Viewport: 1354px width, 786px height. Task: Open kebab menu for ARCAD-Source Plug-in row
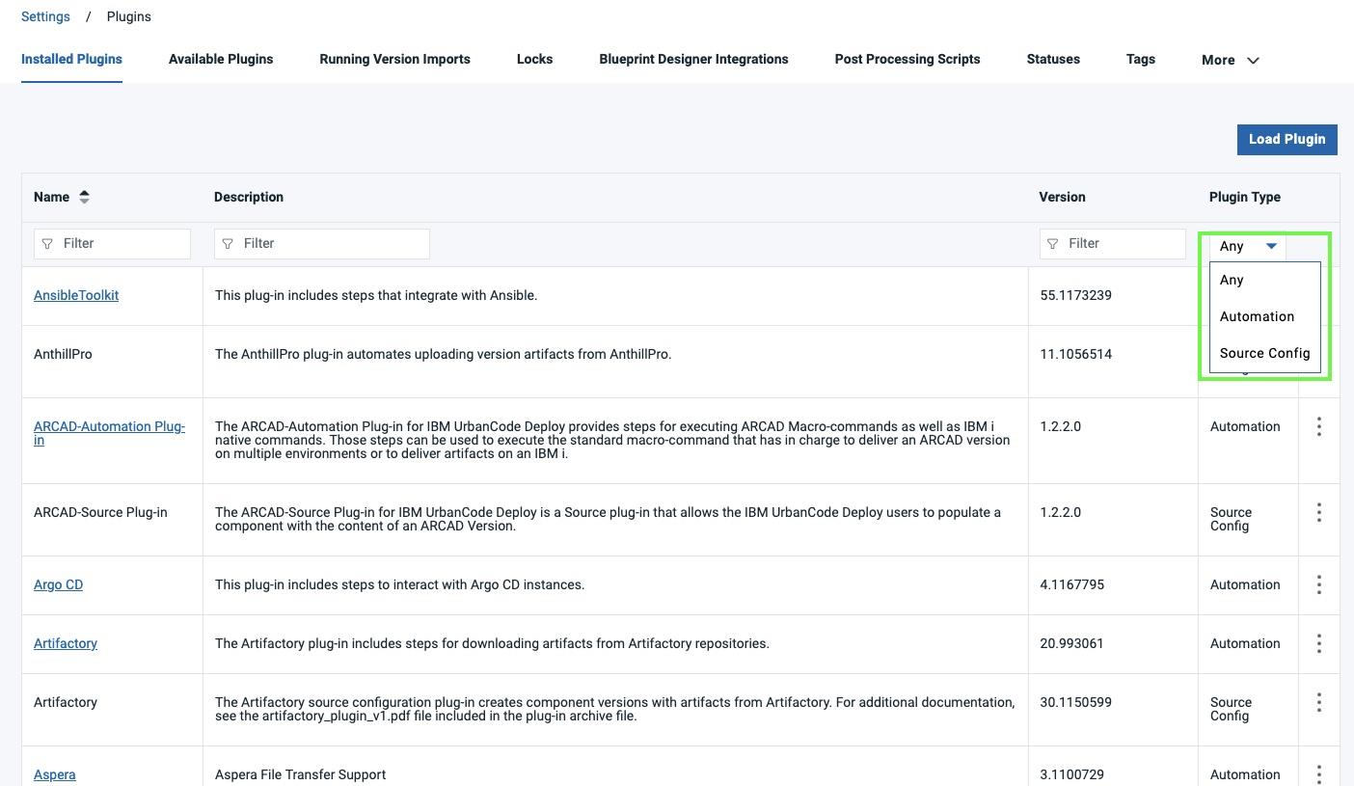pyautogui.click(x=1318, y=512)
